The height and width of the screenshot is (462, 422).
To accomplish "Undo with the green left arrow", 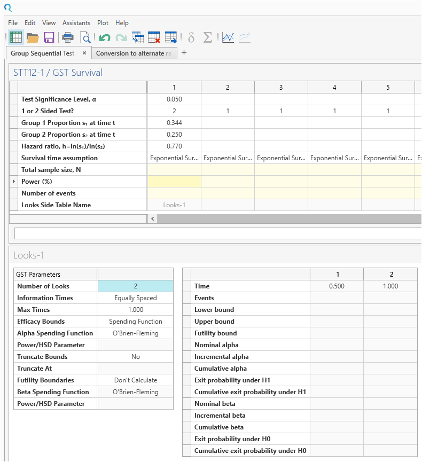I will click(104, 38).
